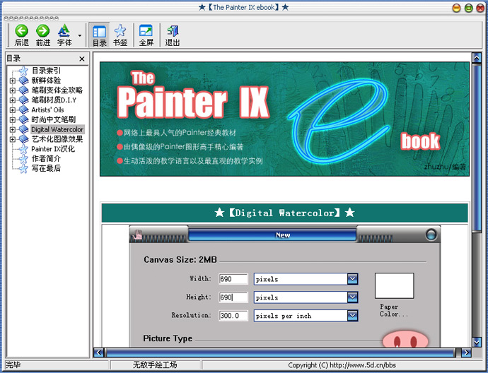
Task: Click the star icon beside 目录索引
Action: (23, 71)
